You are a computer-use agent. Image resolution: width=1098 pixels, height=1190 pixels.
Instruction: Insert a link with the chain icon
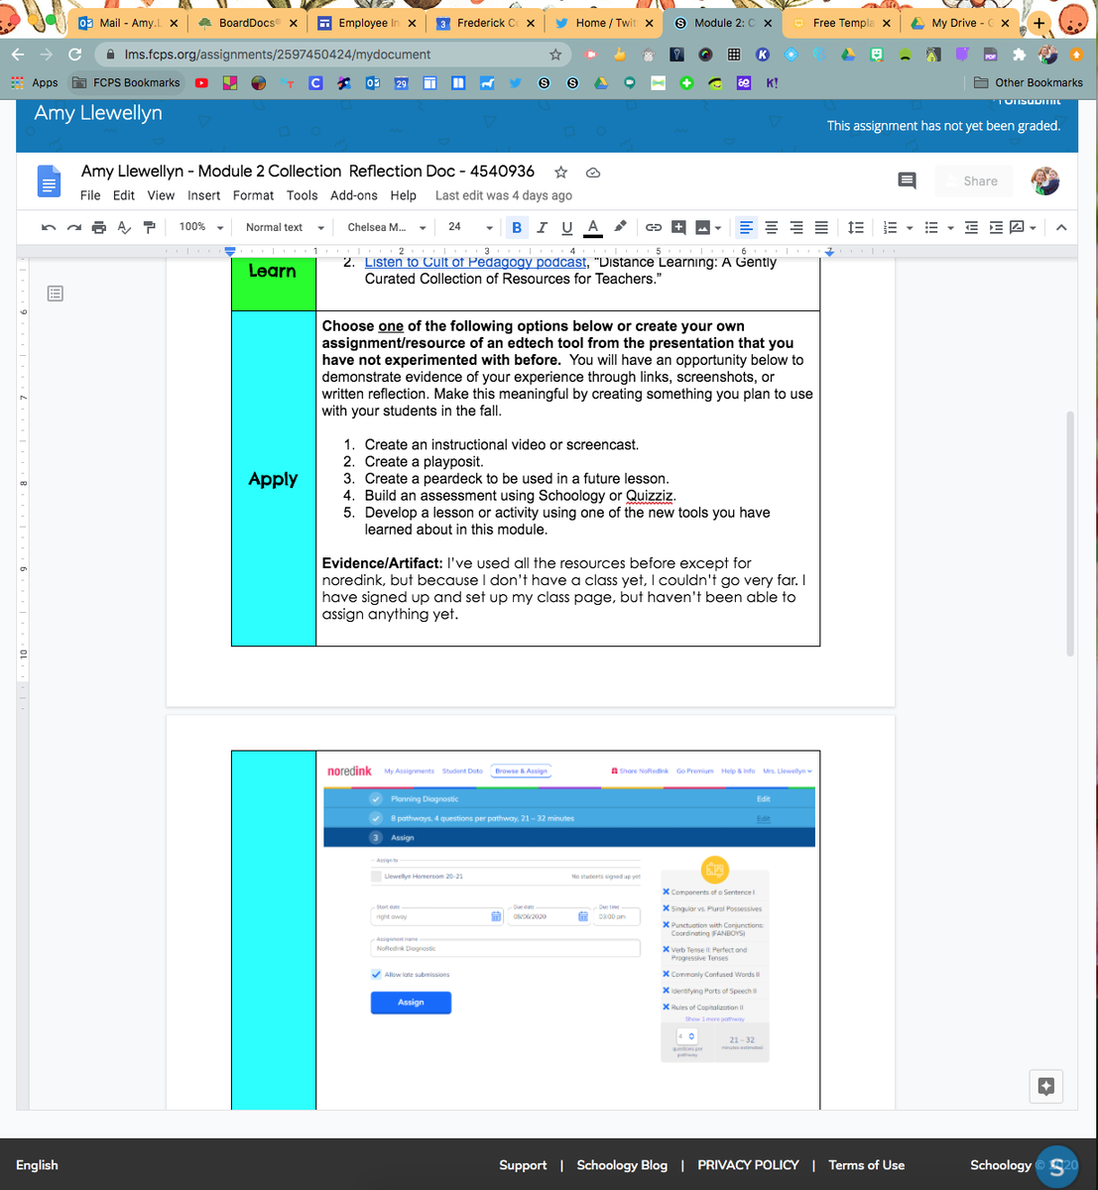(654, 227)
